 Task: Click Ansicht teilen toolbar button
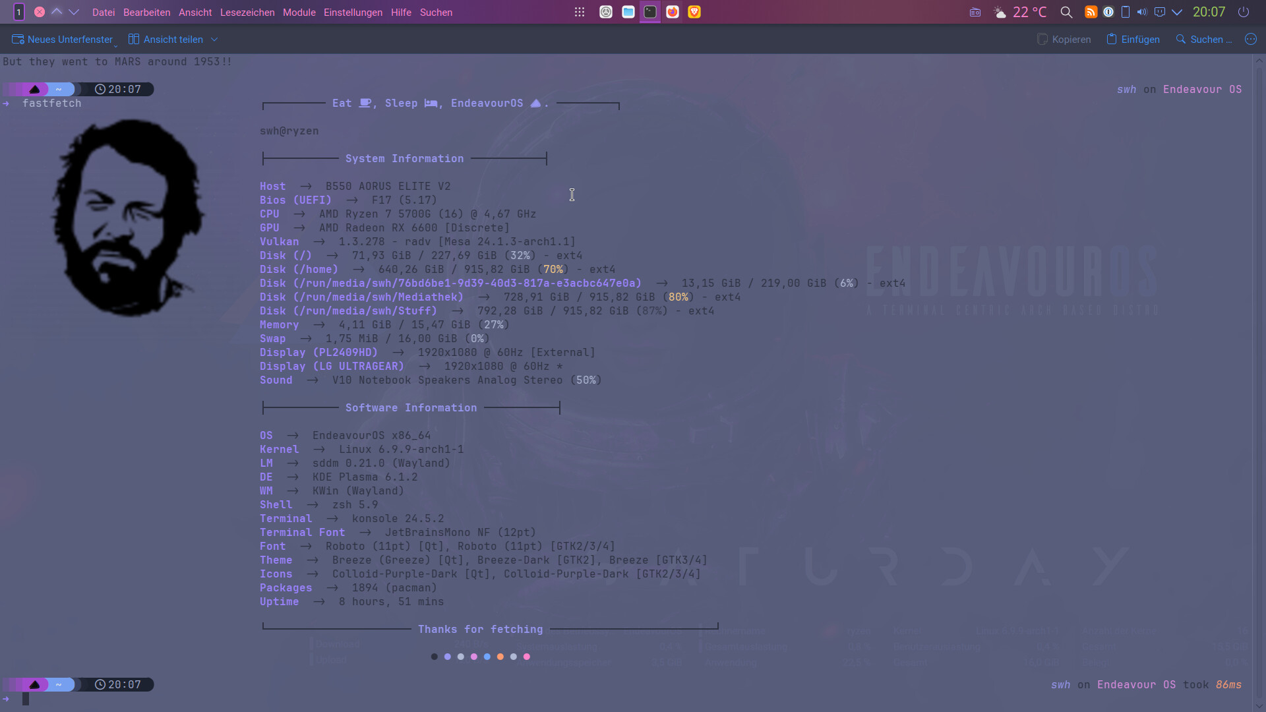166,40
